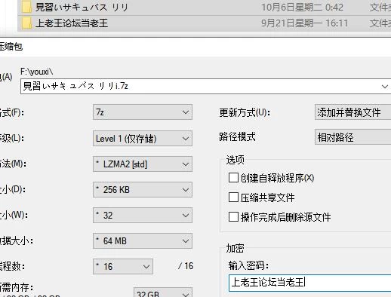Enable 压缩共享文件 checkbox
This screenshot has width=391, height=297.
pyautogui.click(x=233, y=197)
